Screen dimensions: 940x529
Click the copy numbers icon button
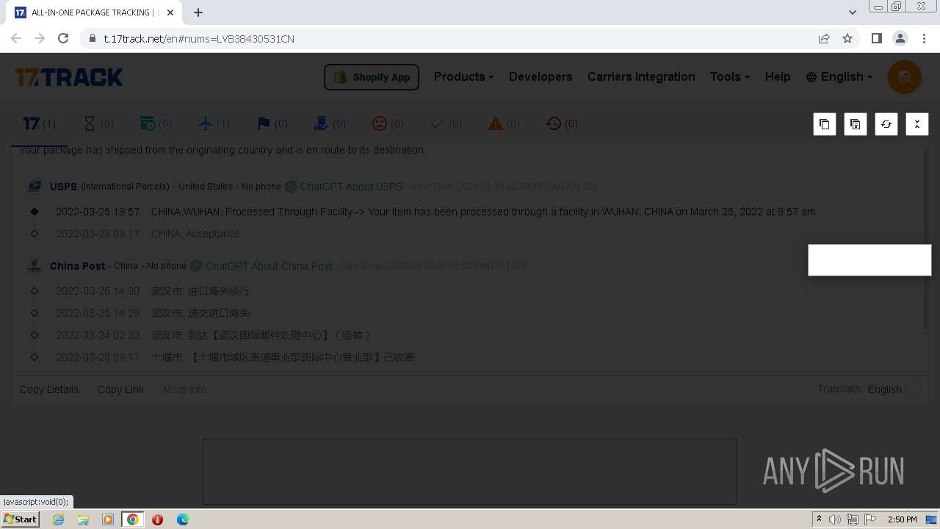click(825, 124)
